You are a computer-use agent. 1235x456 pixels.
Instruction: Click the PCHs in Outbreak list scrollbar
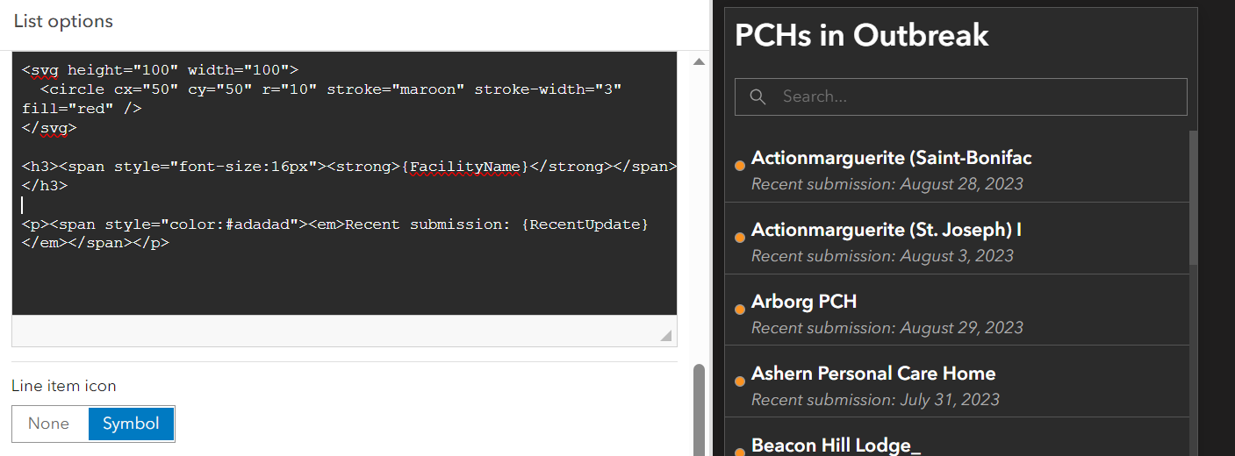click(x=1193, y=197)
